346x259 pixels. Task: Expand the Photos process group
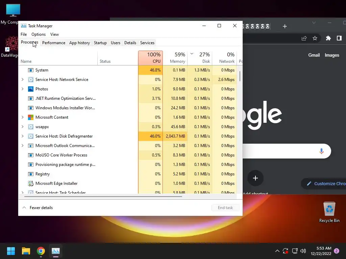coord(23,89)
